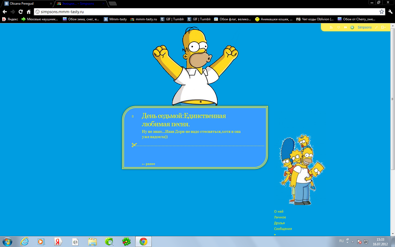Click the fast-forward arrows icon in yellow bar

point(345,27)
